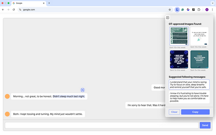Viewport: 216px width, 135px height.
Task: Click the browser forward arrow
Action: click(x=8, y=10)
